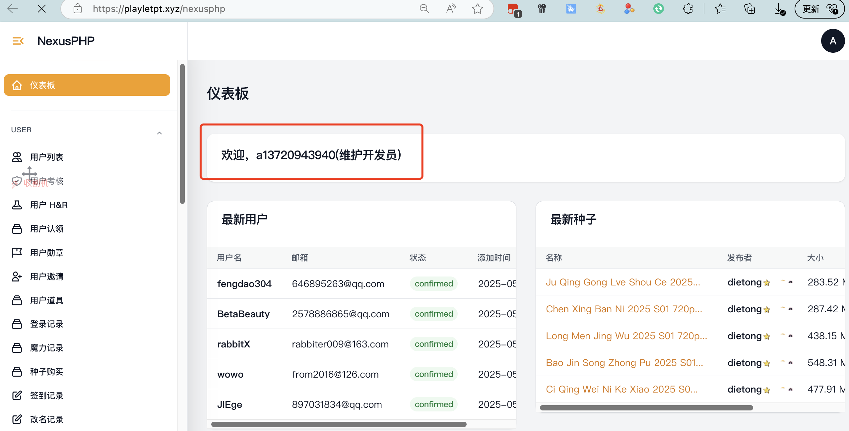Click the home icon in the 仪表板 item
The image size is (849, 431).
point(17,85)
